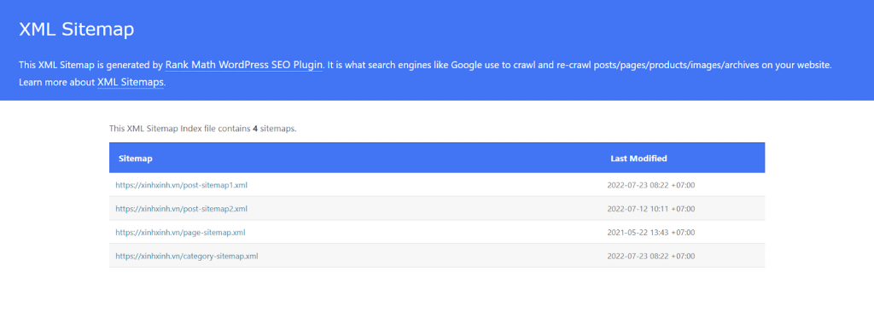The height and width of the screenshot is (312, 874).
Task: Click the Last Modified column header
Action: [638, 159]
